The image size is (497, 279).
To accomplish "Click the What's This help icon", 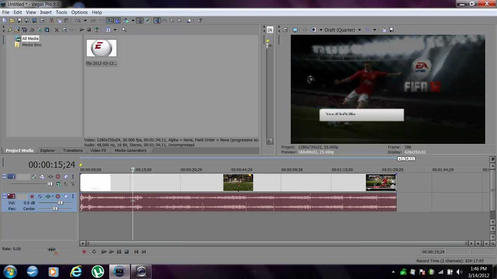I will click(x=199, y=21).
